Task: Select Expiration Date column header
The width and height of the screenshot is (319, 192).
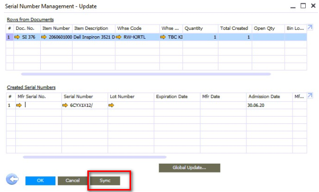Action: (x=177, y=96)
